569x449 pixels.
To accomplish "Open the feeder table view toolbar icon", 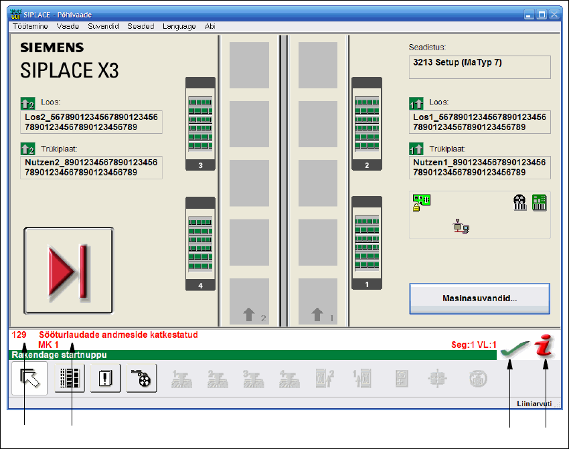I will 70,378.
